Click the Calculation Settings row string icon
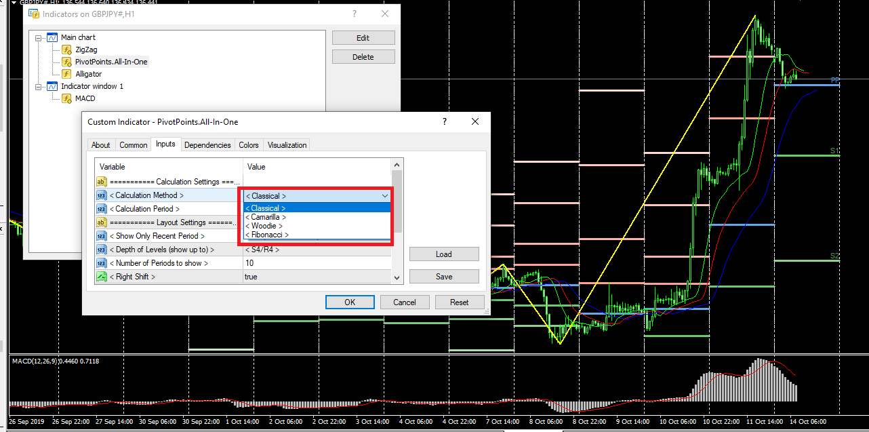This screenshot has width=869, height=432. pos(101,182)
